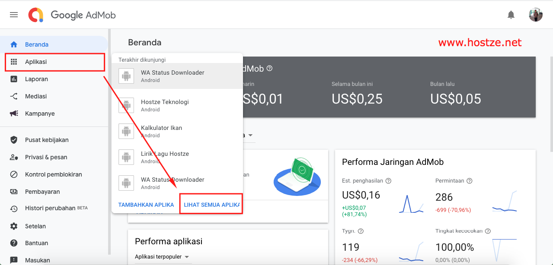Click the Pembayaran money icon
The image size is (553, 265).
pos(14,192)
